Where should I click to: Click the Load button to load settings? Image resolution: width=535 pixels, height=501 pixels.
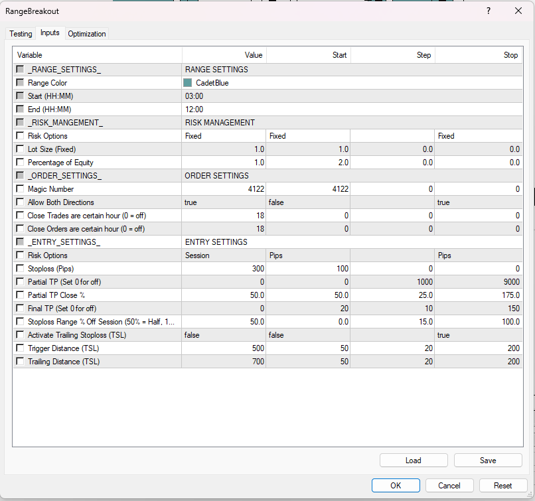pos(413,460)
